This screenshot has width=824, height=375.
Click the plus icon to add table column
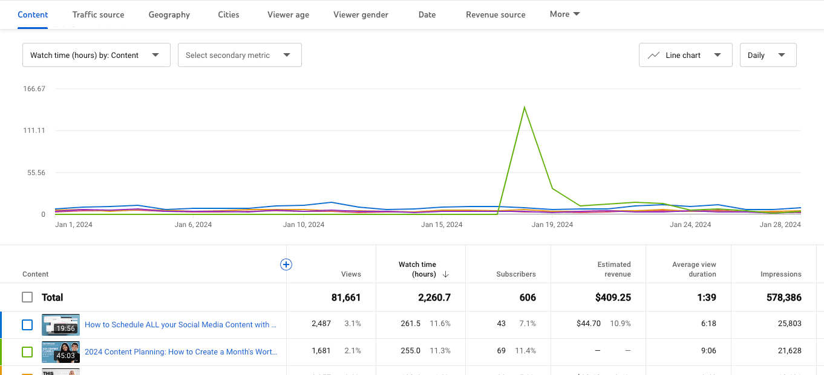point(286,264)
